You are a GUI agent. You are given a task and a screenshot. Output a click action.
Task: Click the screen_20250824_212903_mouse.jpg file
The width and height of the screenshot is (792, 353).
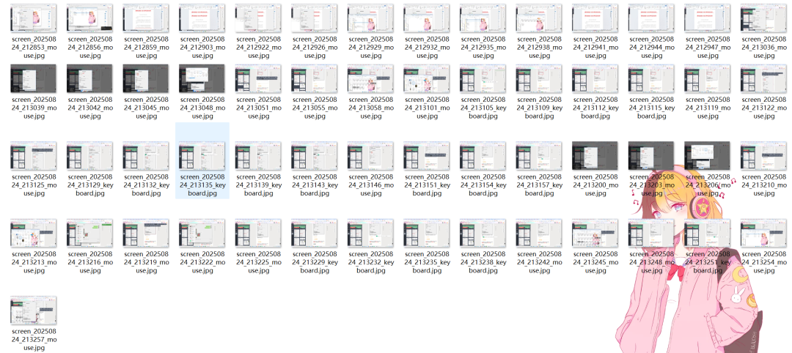(x=202, y=18)
